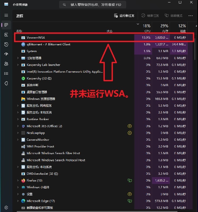Click the 1,635.2 memory value for Firefox

coord(162,180)
